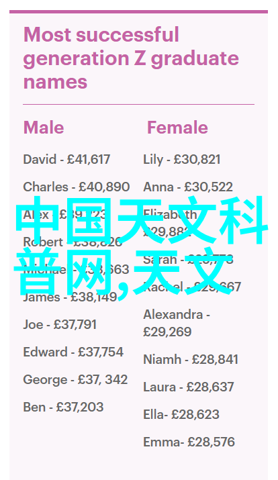Click the George - £37, 342 entry
Image resolution: width=278 pixels, height=480 pixels.
coord(75,379)
